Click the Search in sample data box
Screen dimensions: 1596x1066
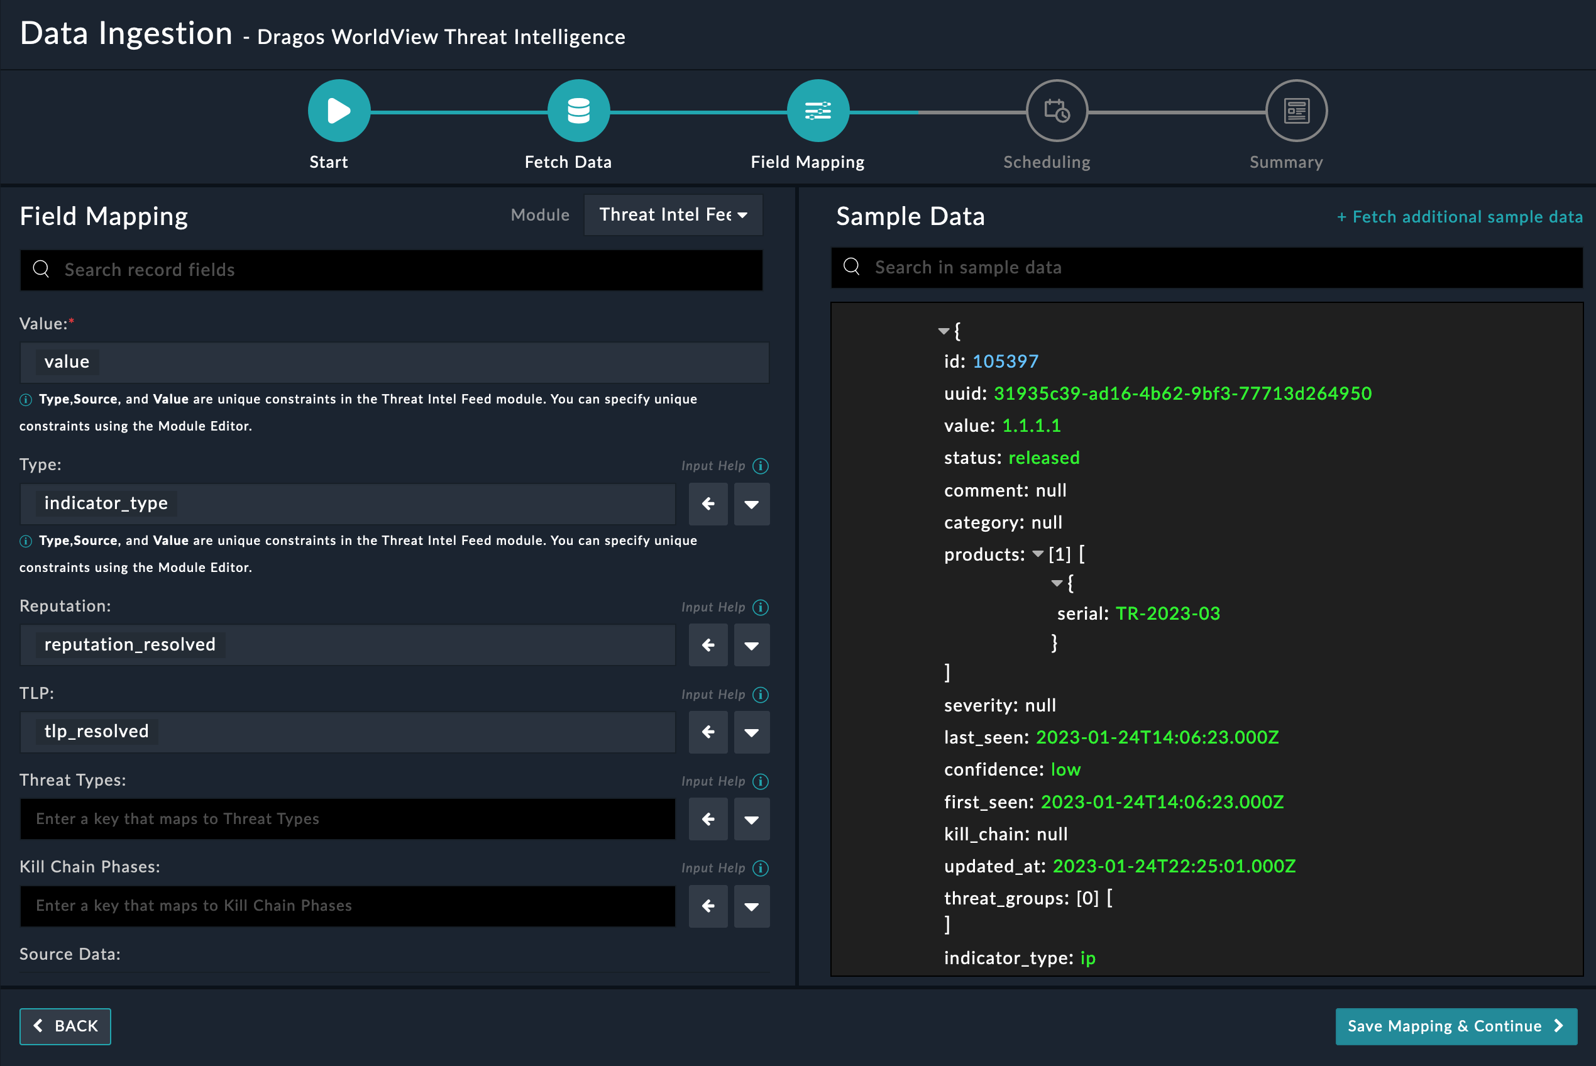point(1206,268)
